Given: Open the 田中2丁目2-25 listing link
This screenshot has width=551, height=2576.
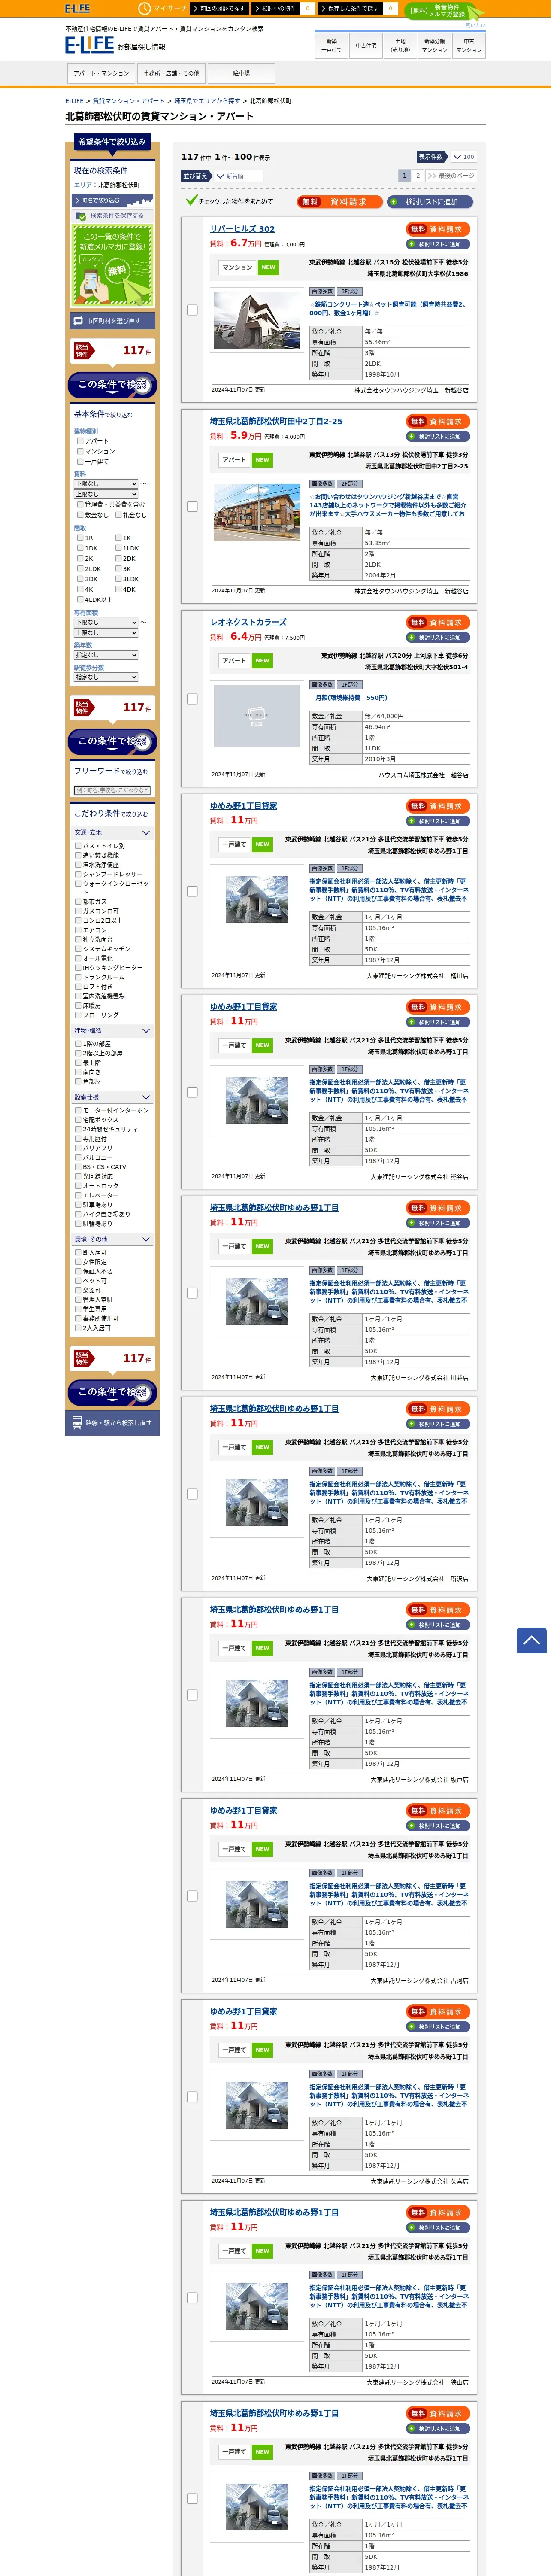Looking at the screenshot, I should click(276, 421).
